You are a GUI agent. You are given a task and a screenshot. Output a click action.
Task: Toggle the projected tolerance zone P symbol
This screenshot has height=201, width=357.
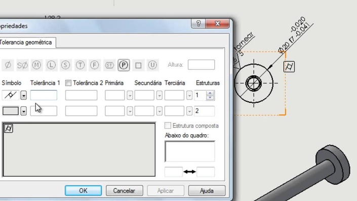pos(124,65)
